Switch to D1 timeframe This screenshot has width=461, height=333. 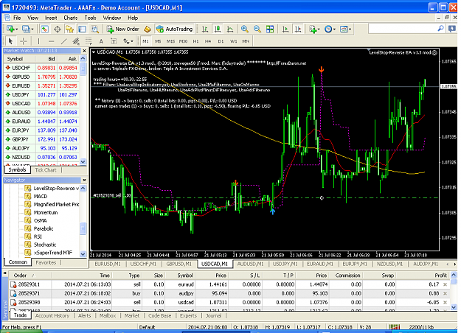coord(221,41)
